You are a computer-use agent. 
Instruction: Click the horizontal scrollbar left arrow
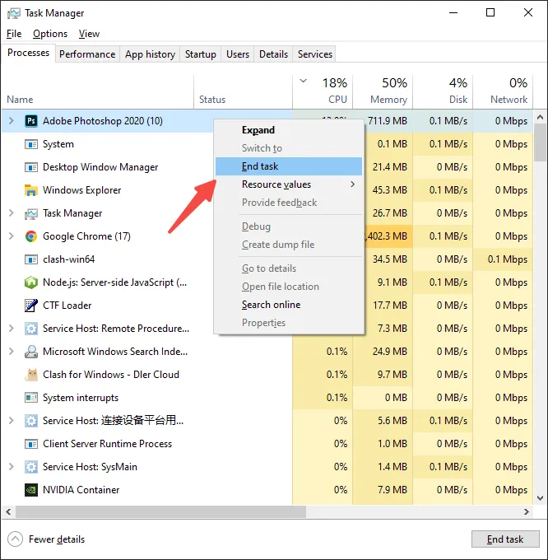click(8, 511)
